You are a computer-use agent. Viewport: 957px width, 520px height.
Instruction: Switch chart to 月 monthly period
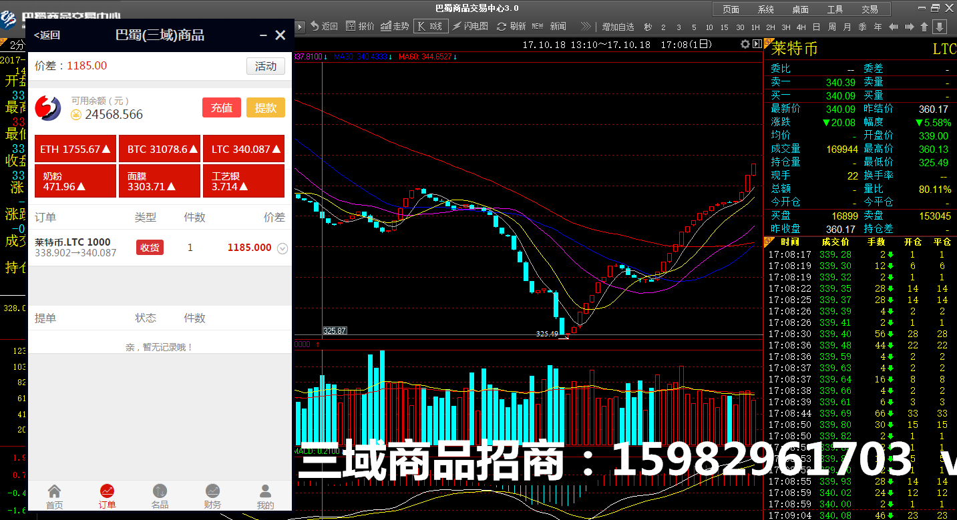(x=847, y=27)
